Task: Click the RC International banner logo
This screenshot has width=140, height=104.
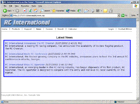Action: 27,23
